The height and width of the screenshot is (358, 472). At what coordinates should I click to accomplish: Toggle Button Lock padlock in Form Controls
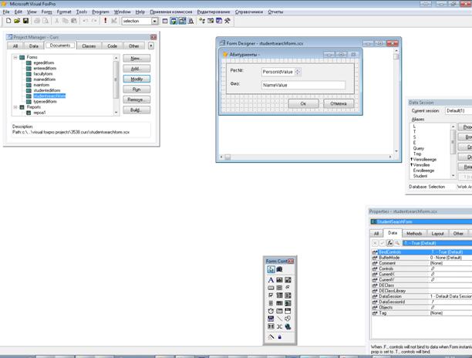[280, 337]
